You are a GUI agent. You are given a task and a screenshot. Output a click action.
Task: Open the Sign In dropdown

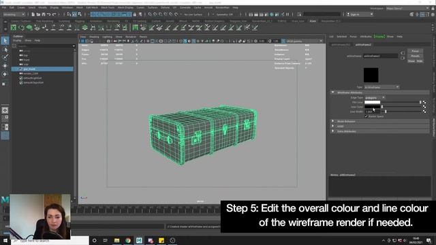pos(360,14)
